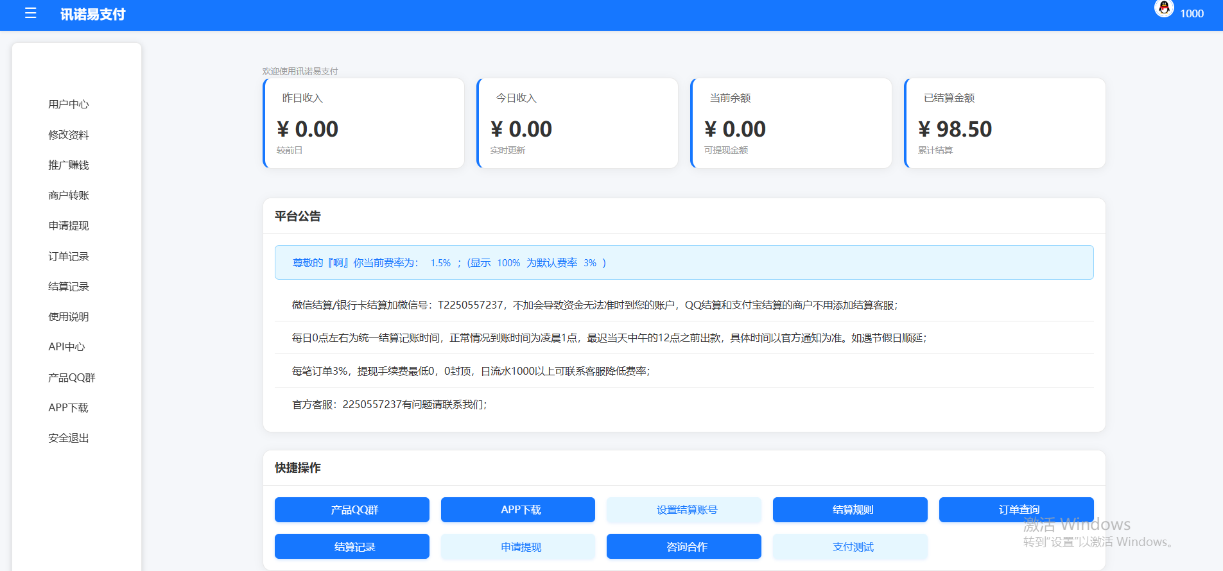Click 安全退出 to log out
This screenshot has height=571, width=1223.
(x=69, y=438)
